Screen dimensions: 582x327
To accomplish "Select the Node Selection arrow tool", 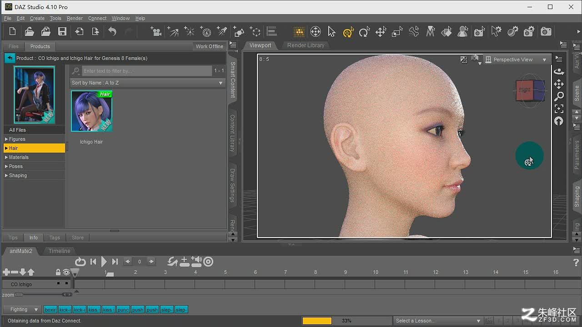I will [x=331, y=31].
